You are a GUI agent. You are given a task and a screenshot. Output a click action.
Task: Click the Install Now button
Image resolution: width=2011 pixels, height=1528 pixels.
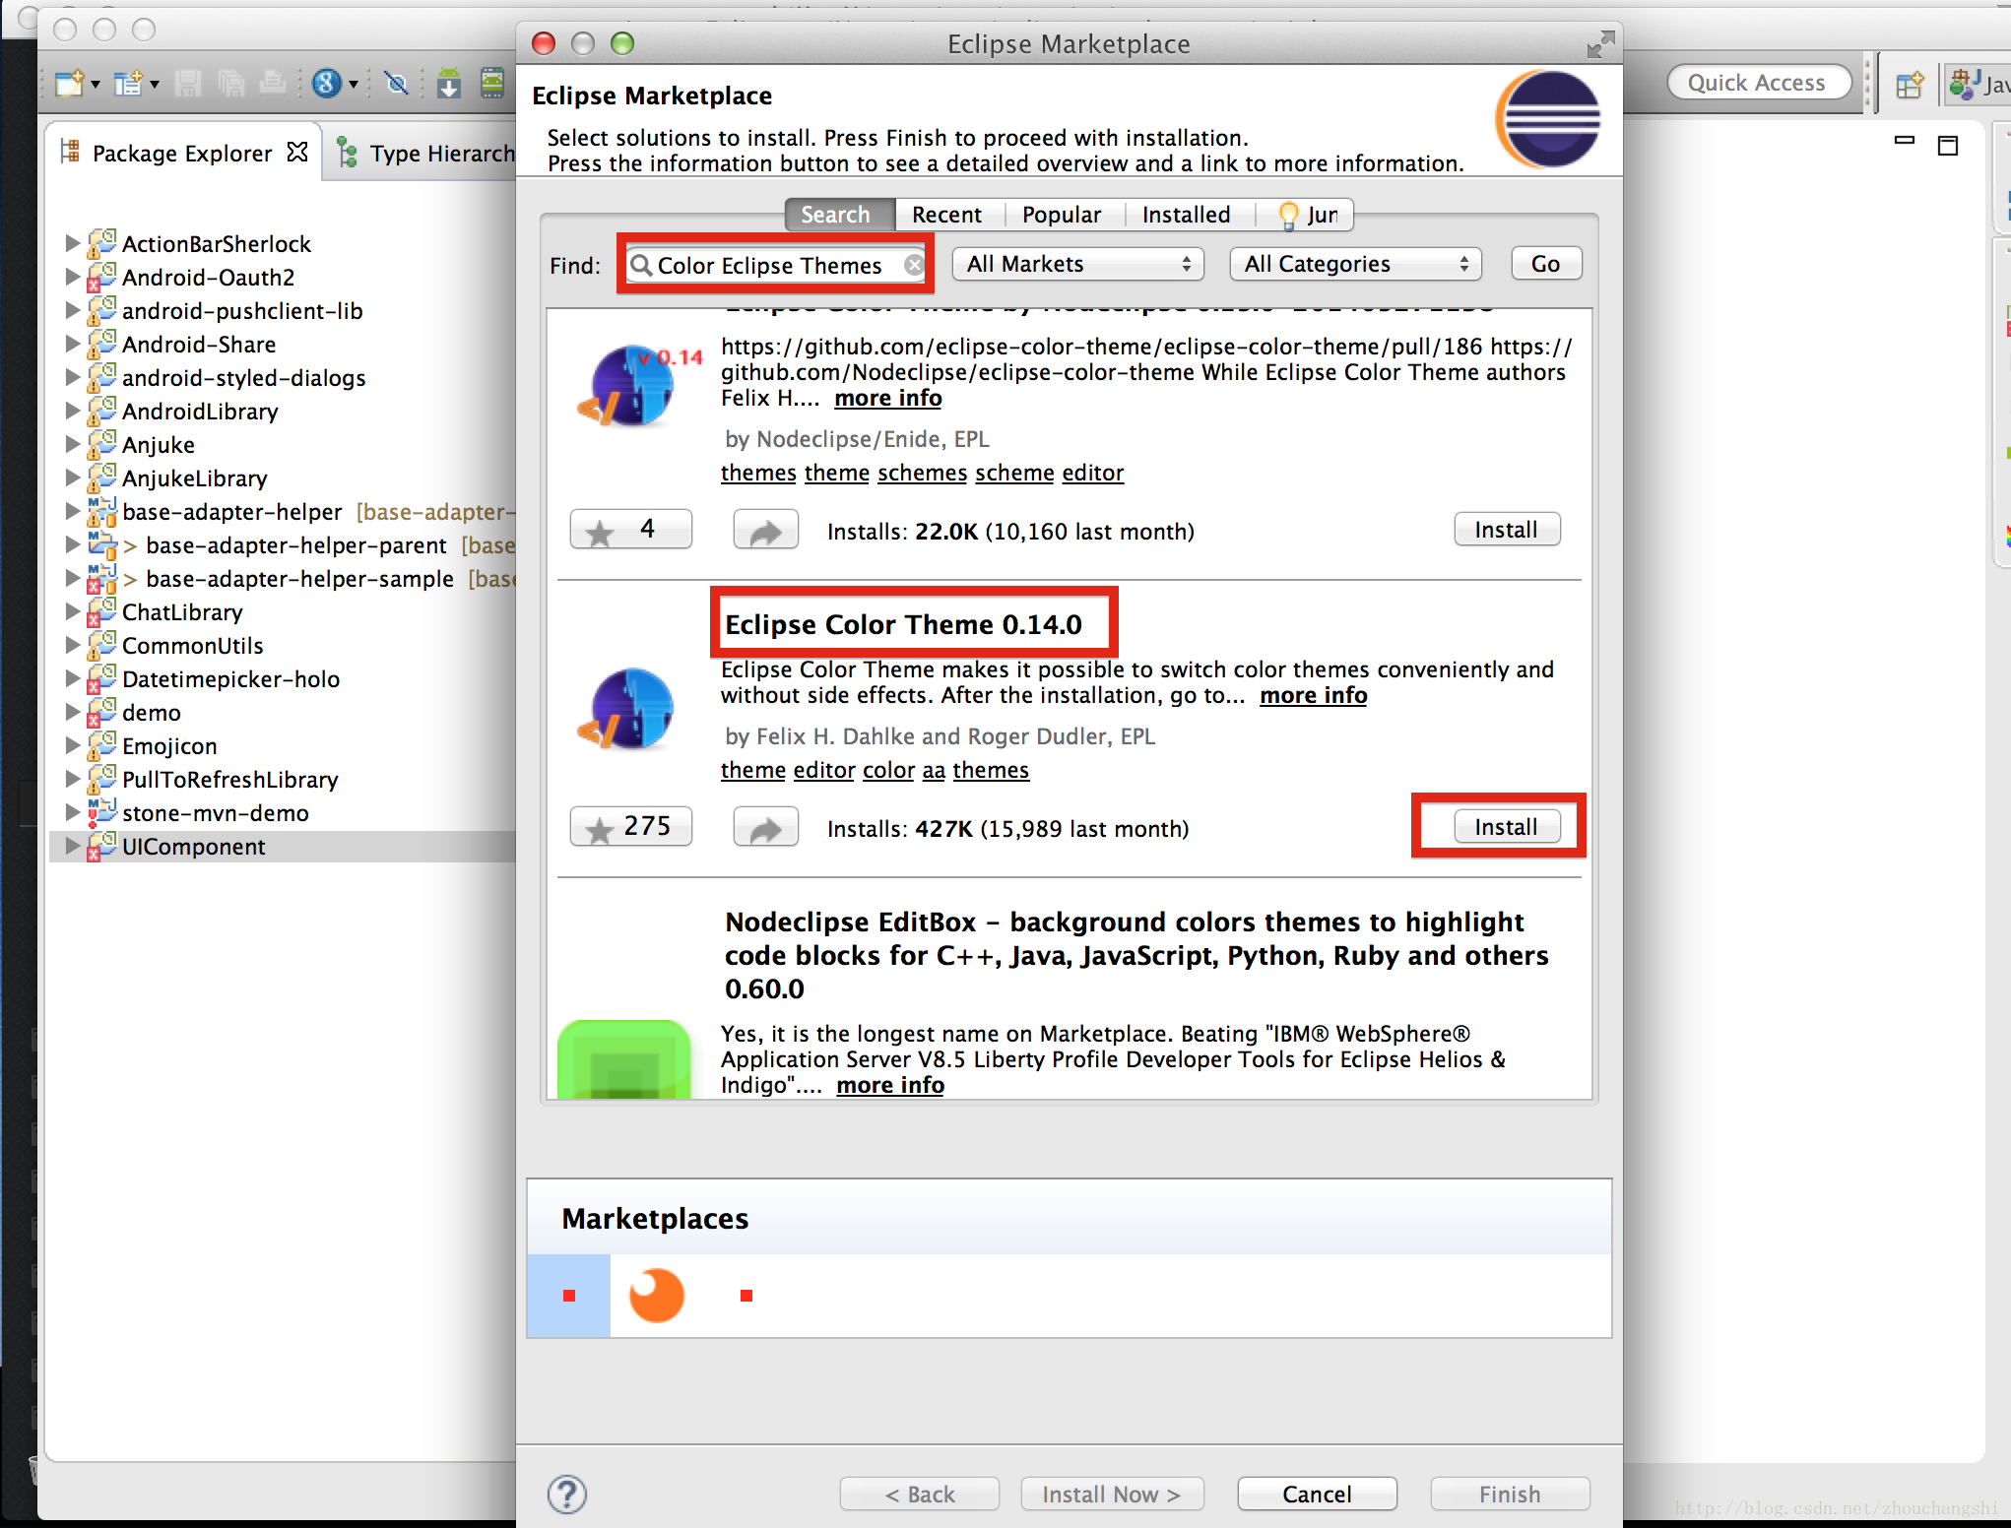[x=1112, y=1494]
